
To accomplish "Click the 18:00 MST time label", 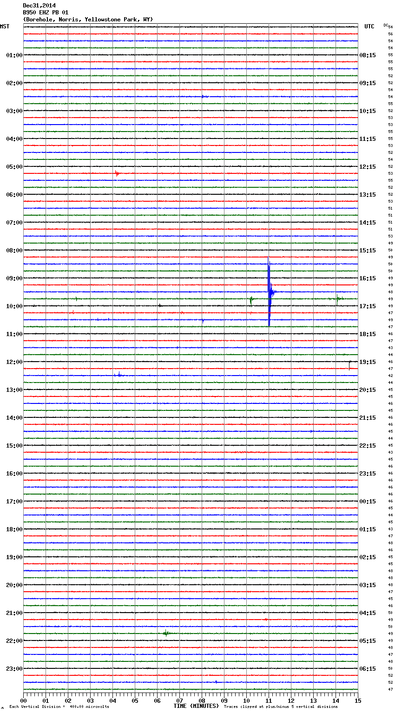I will (14, 529).
